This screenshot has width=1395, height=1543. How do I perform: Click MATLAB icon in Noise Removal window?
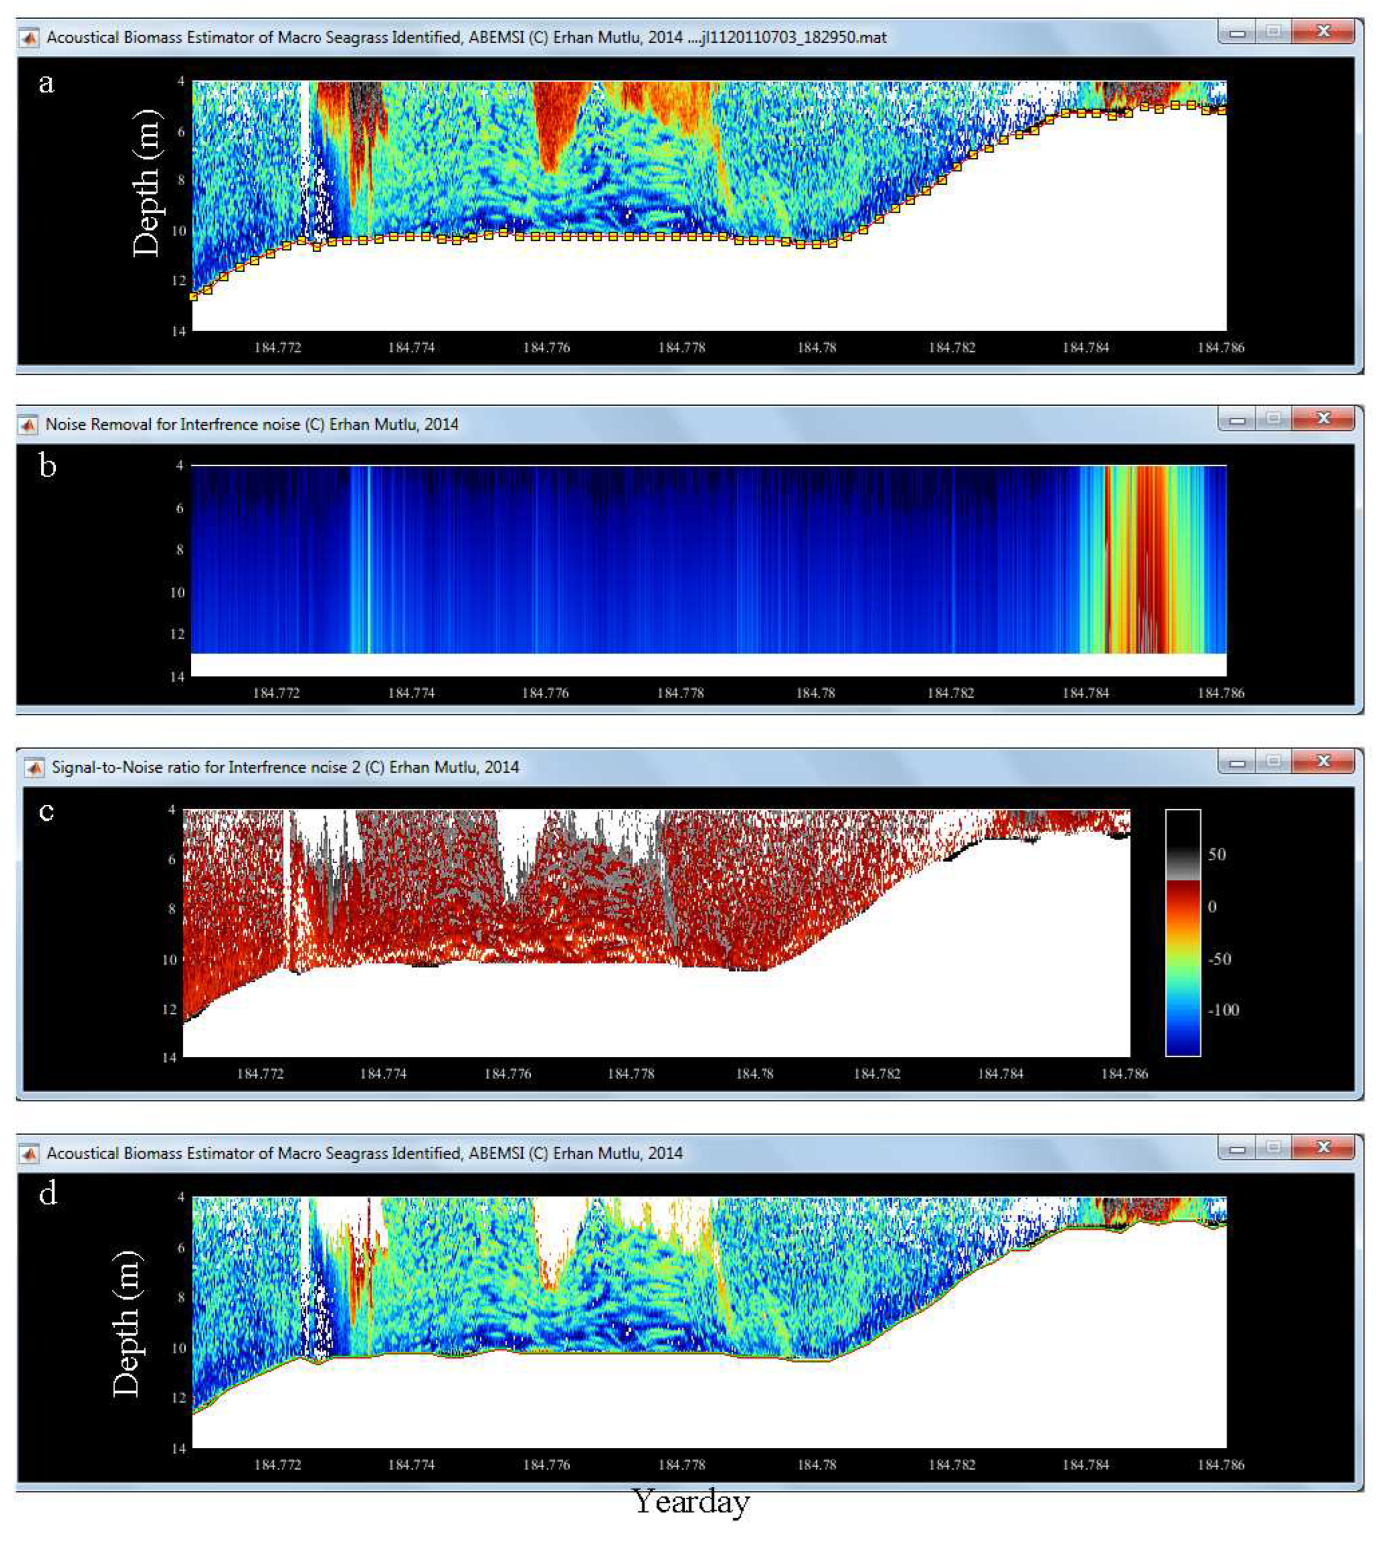[x=28, y=424]
